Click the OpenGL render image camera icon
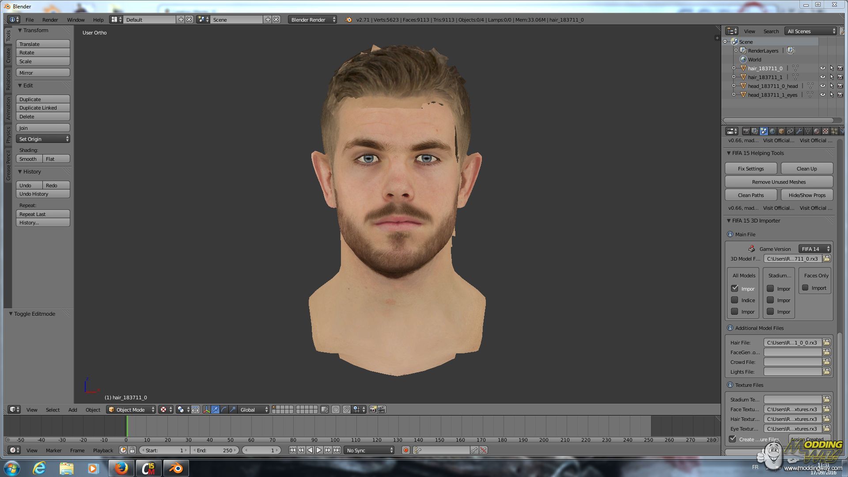 point(373,410)
